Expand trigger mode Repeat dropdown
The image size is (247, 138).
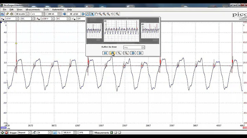pos(30,133)
